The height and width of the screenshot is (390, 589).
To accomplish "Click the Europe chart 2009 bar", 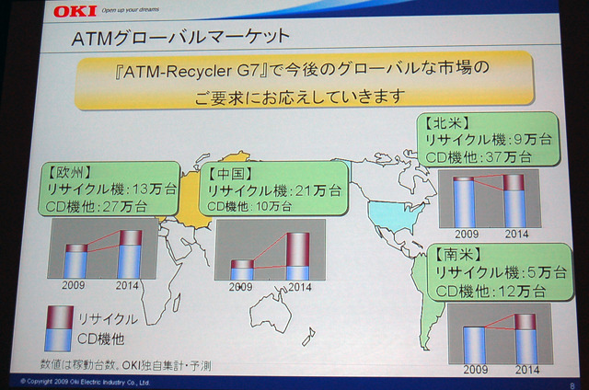I will 75,261.
